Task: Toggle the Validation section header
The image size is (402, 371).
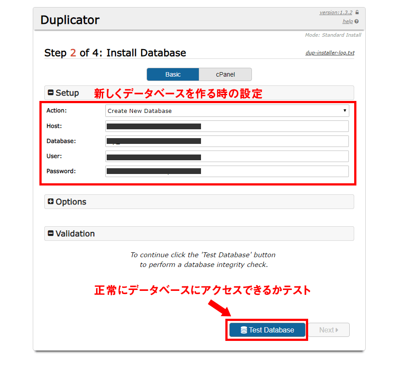Action: pyautogui.click(x=199, y=234)
